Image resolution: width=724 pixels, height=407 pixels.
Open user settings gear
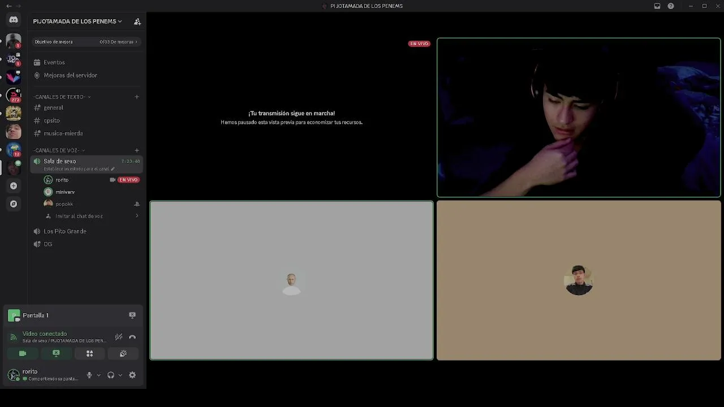click(132, 375)
